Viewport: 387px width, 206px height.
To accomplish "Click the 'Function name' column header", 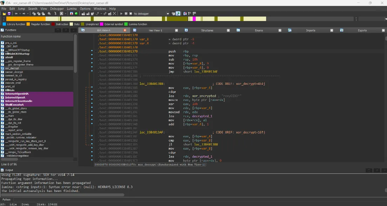I will [x=37, y=36].
